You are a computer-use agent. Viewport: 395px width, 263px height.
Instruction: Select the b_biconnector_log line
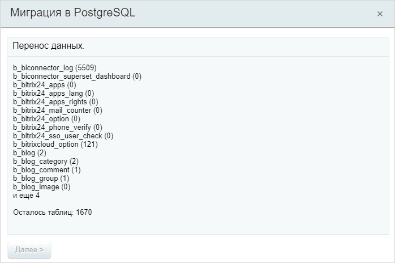pos(55,67)
